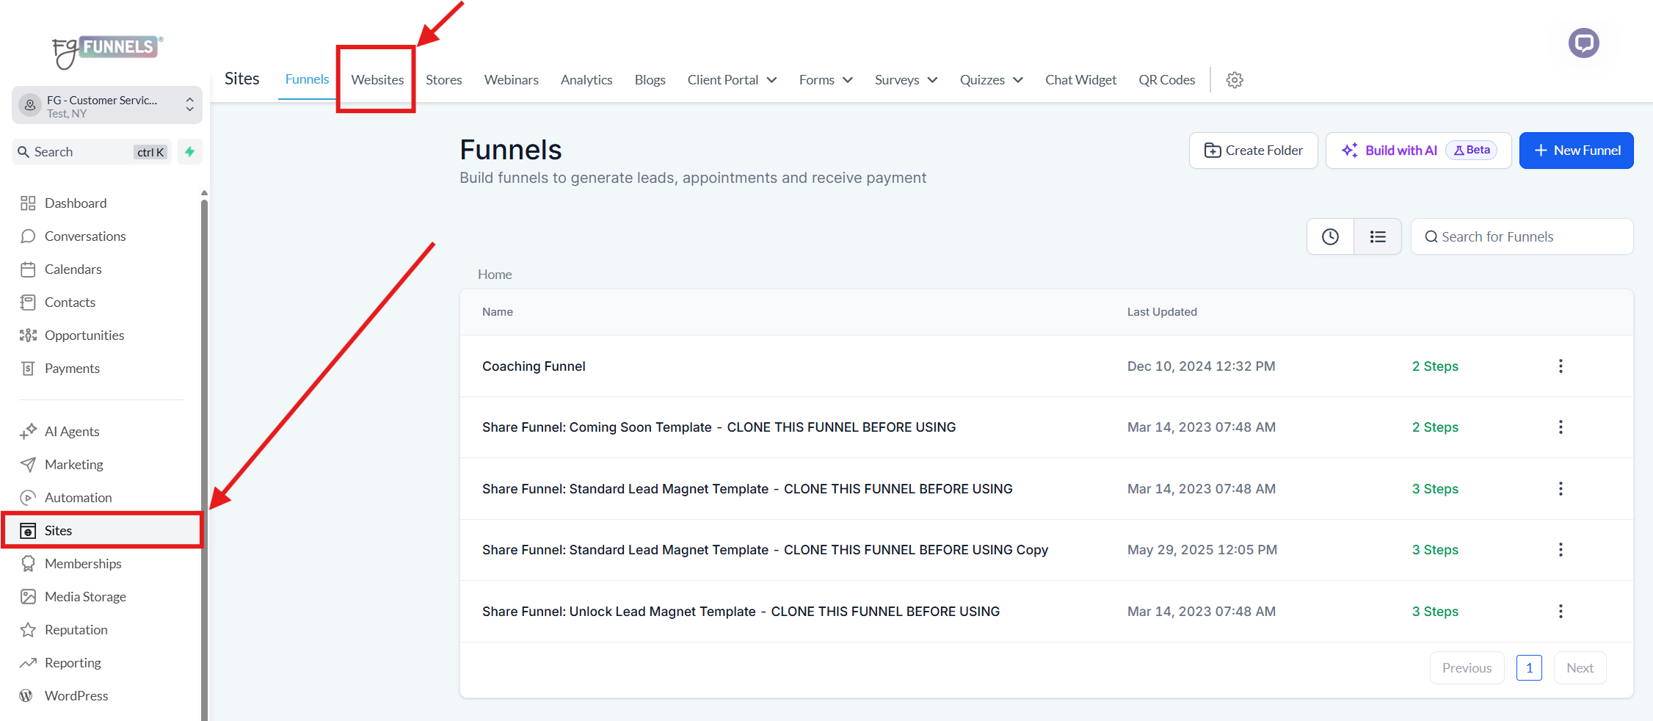
Task: Open Share Funnel: Coming Soon Template
Action: (x=719, y=427)
